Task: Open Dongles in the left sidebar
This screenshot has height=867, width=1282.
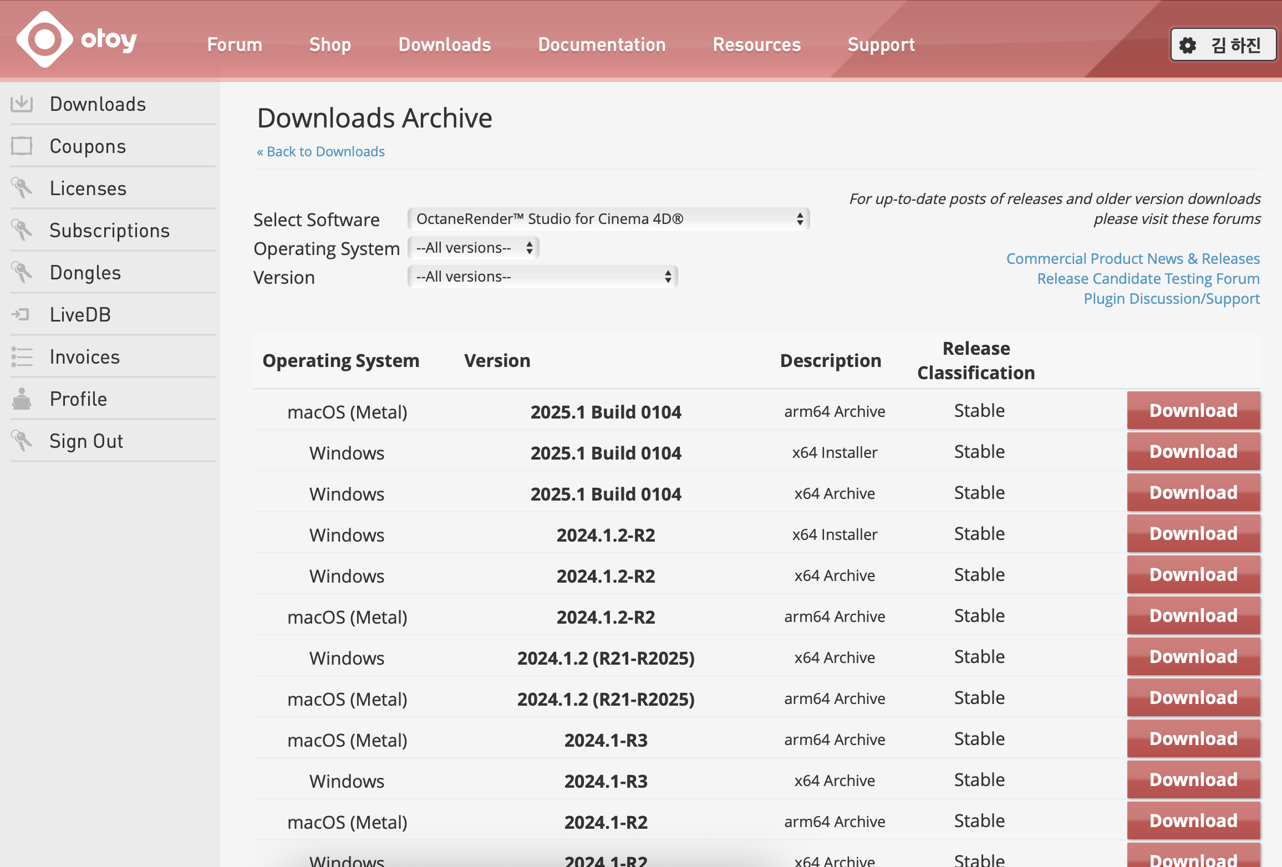Action: coord(113,272)
